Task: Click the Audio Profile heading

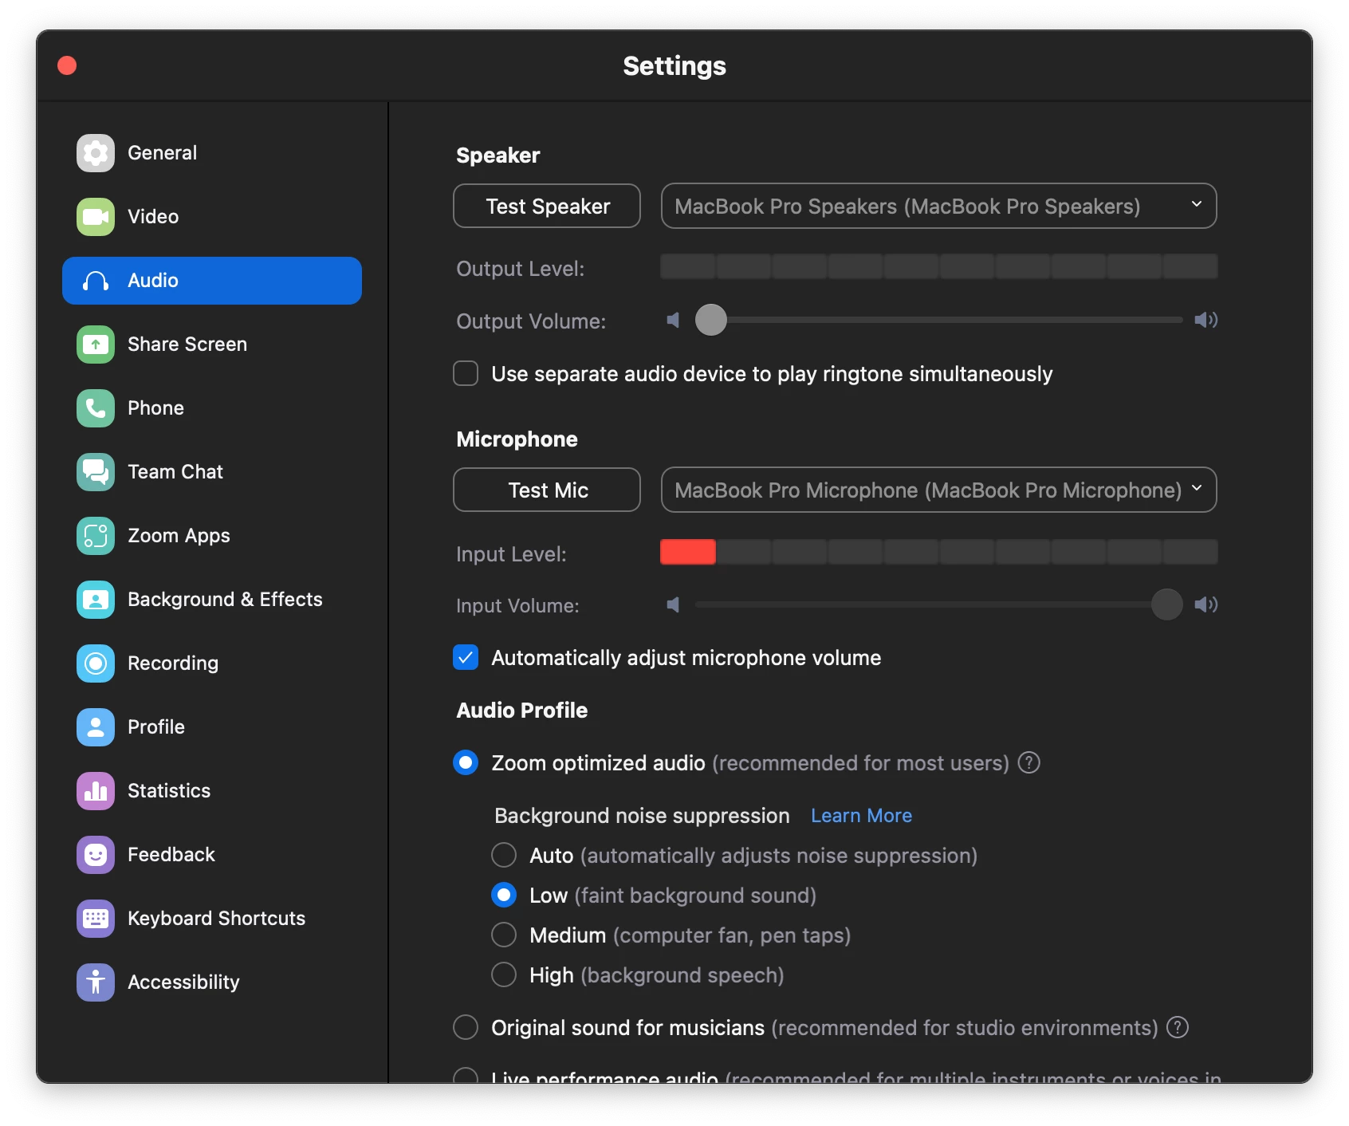Action: [521, 711]
